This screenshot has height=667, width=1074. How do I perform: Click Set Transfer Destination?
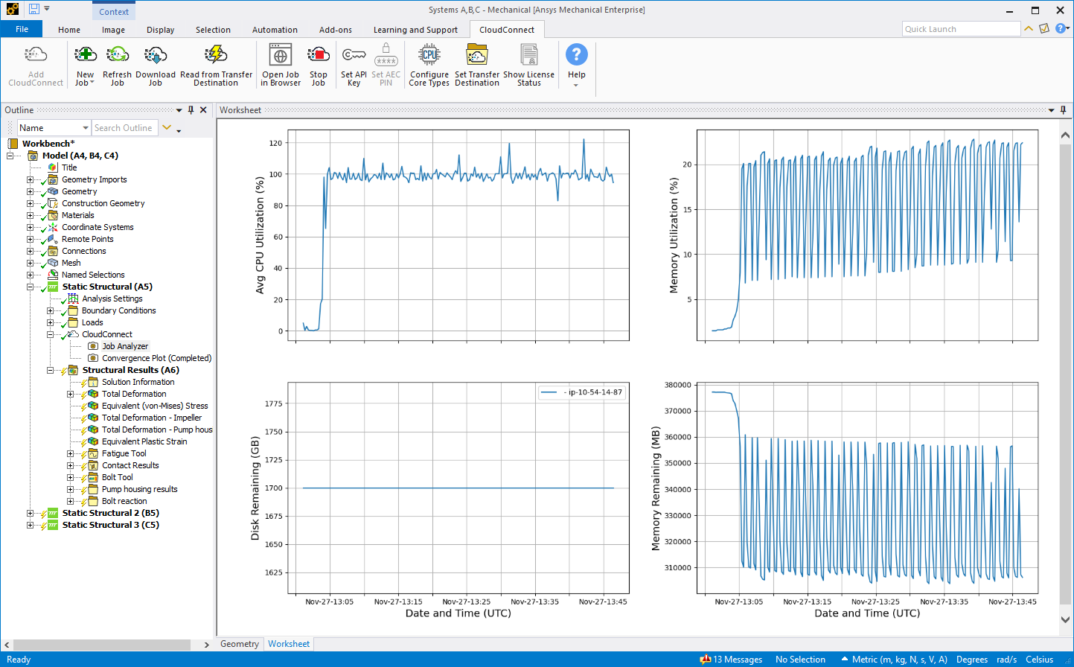click(477, 66)
